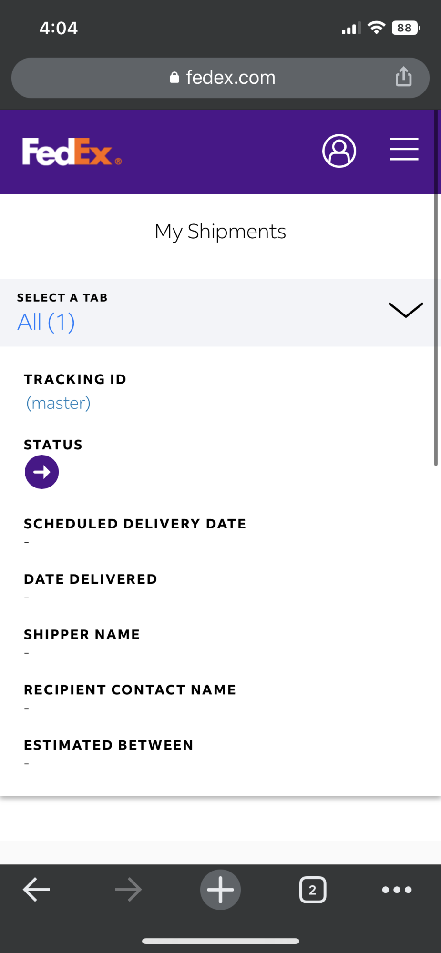The width and height of the screenshot is (441, 953).
Task: Tap the fedex.com address bar
Action: click(x=231, y=78)
